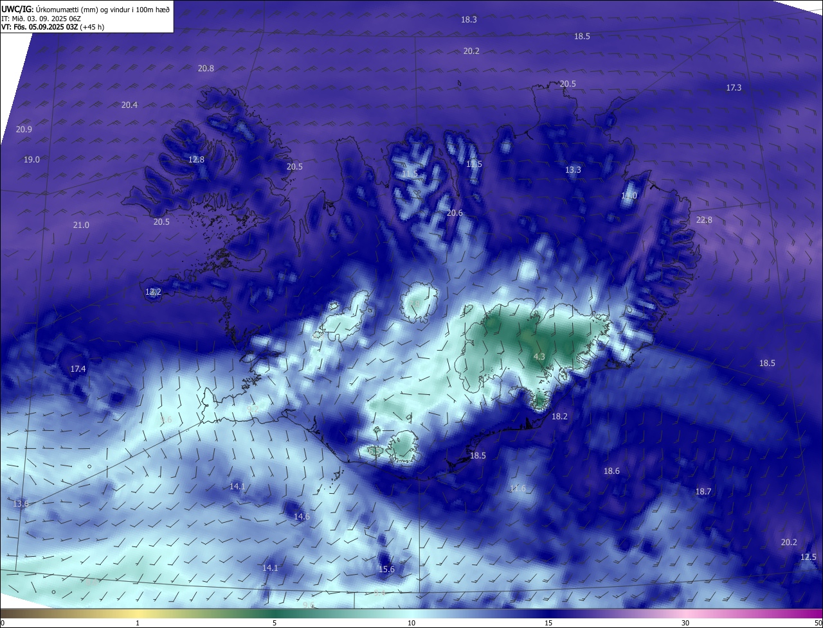Click the color scale tick labeled 30
This screenshot has width=823, height=628.
pyautogui.click(x=685, y=623)
